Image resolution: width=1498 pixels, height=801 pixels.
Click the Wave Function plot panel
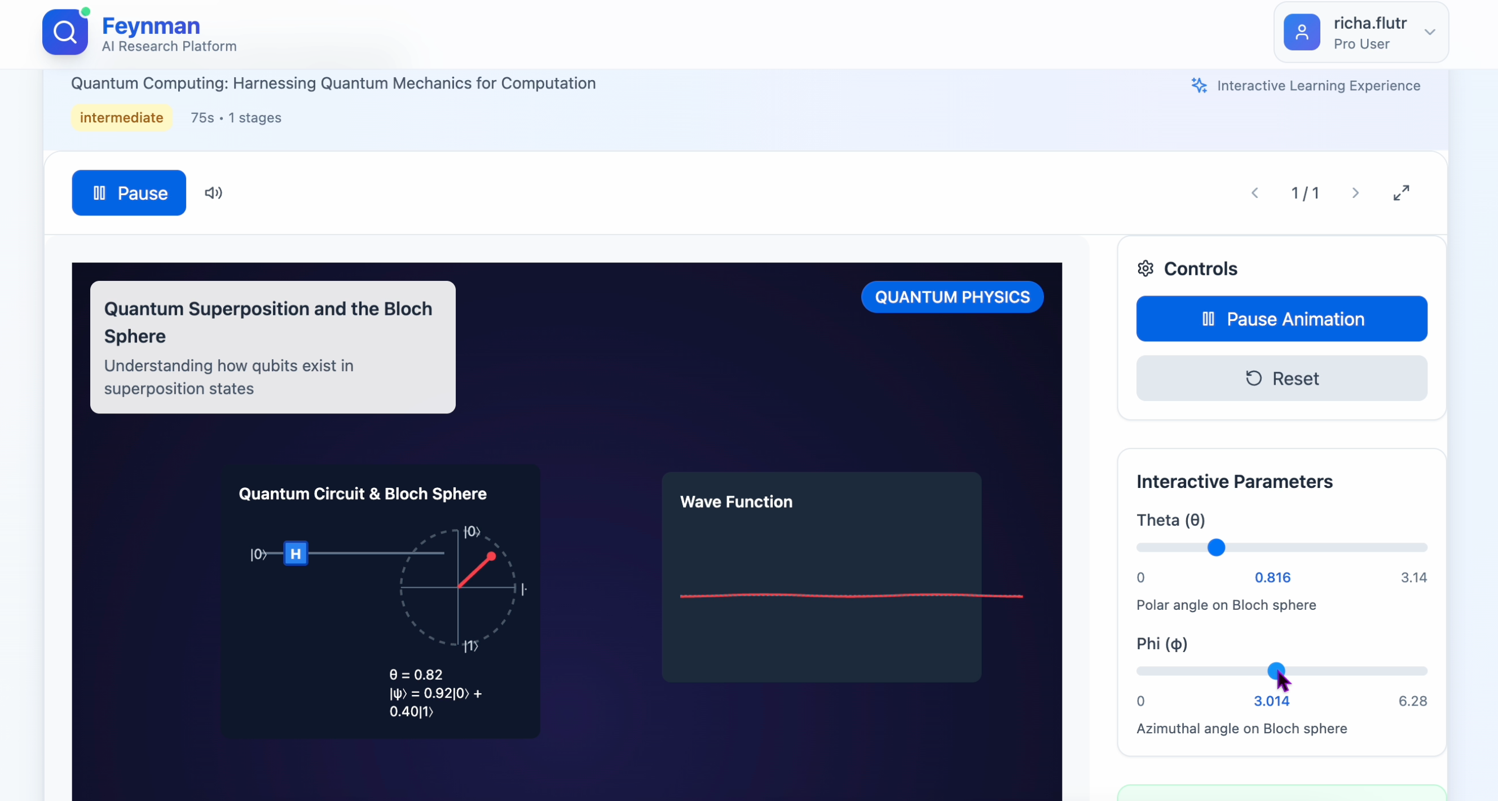[821, 577]
